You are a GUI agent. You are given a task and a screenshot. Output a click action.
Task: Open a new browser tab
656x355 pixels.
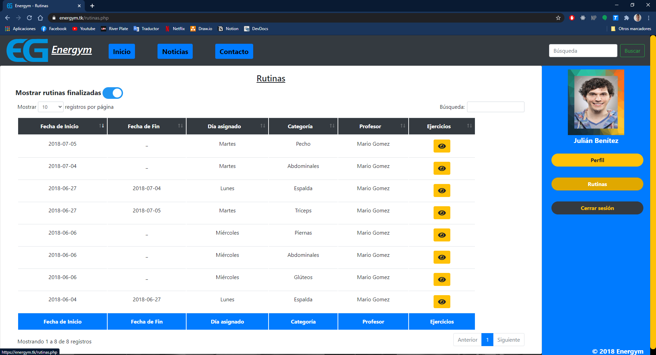92,6
